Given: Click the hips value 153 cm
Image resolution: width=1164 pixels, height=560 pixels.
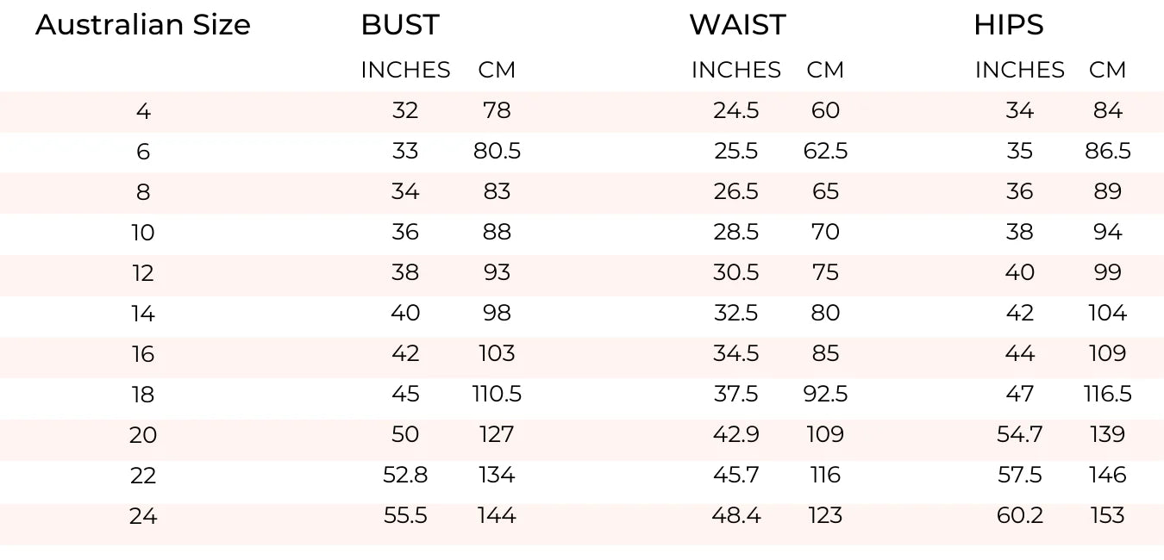Looking at the screenshot, I should point(1108,516).
